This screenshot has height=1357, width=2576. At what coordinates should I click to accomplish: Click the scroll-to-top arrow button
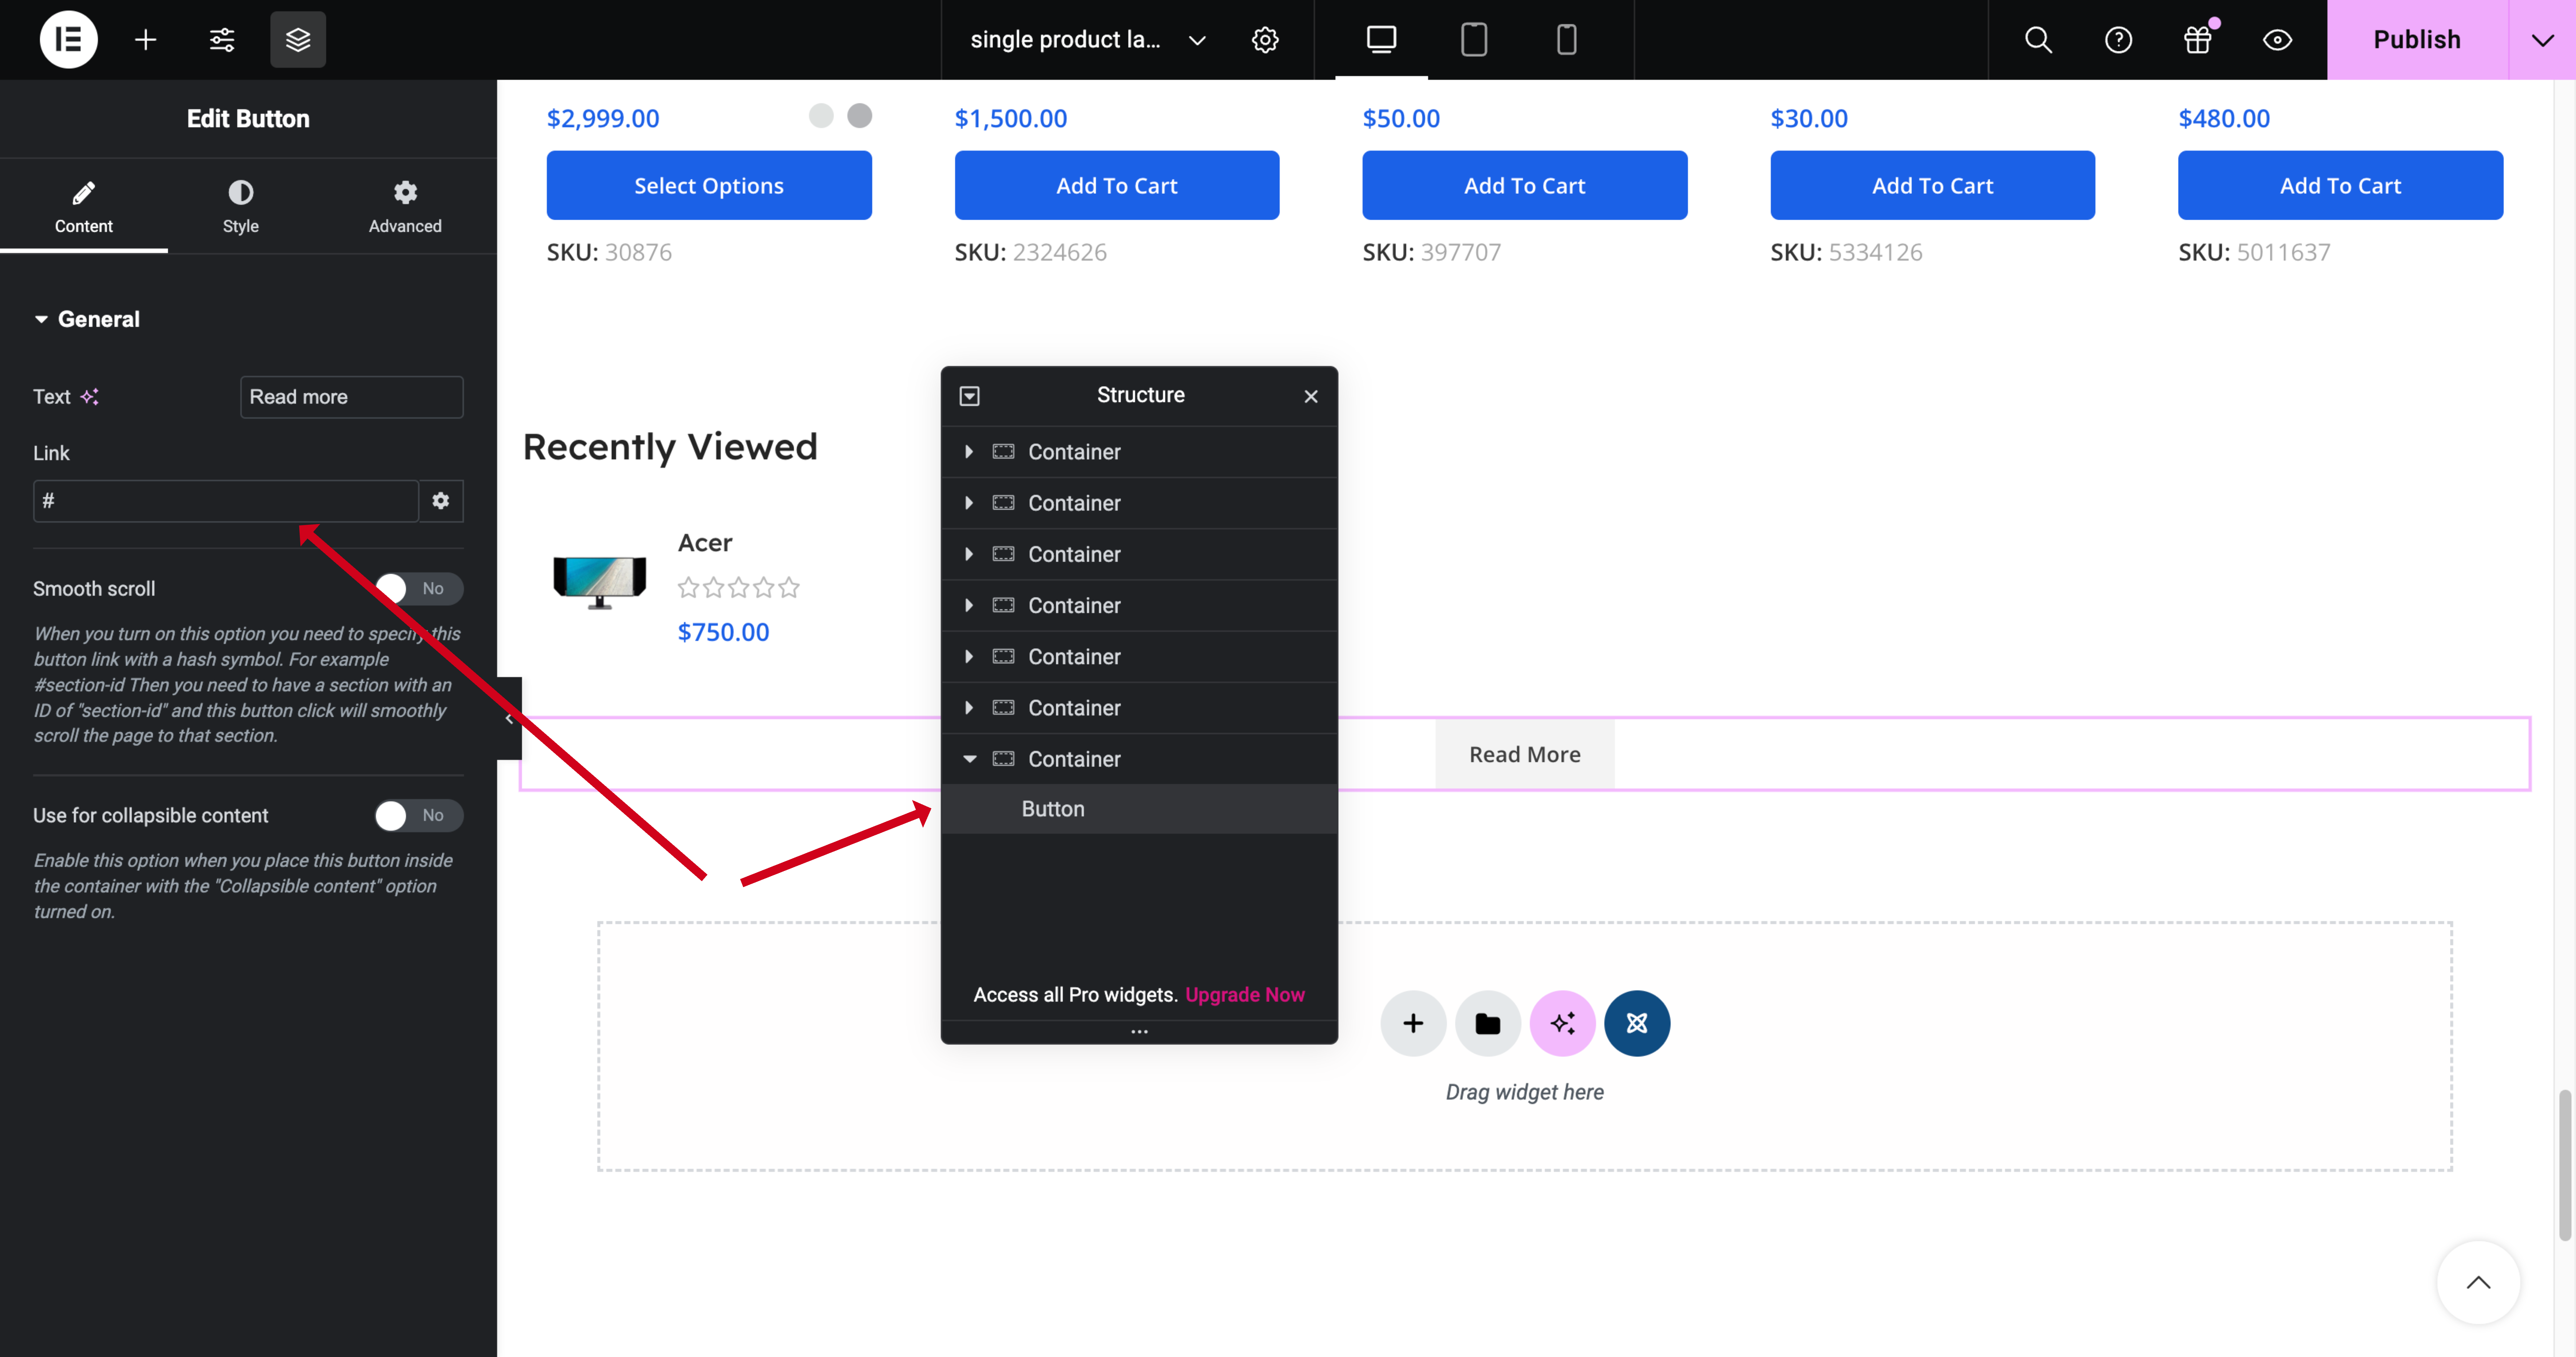pyautogui.click(x=2478, y=1283)
